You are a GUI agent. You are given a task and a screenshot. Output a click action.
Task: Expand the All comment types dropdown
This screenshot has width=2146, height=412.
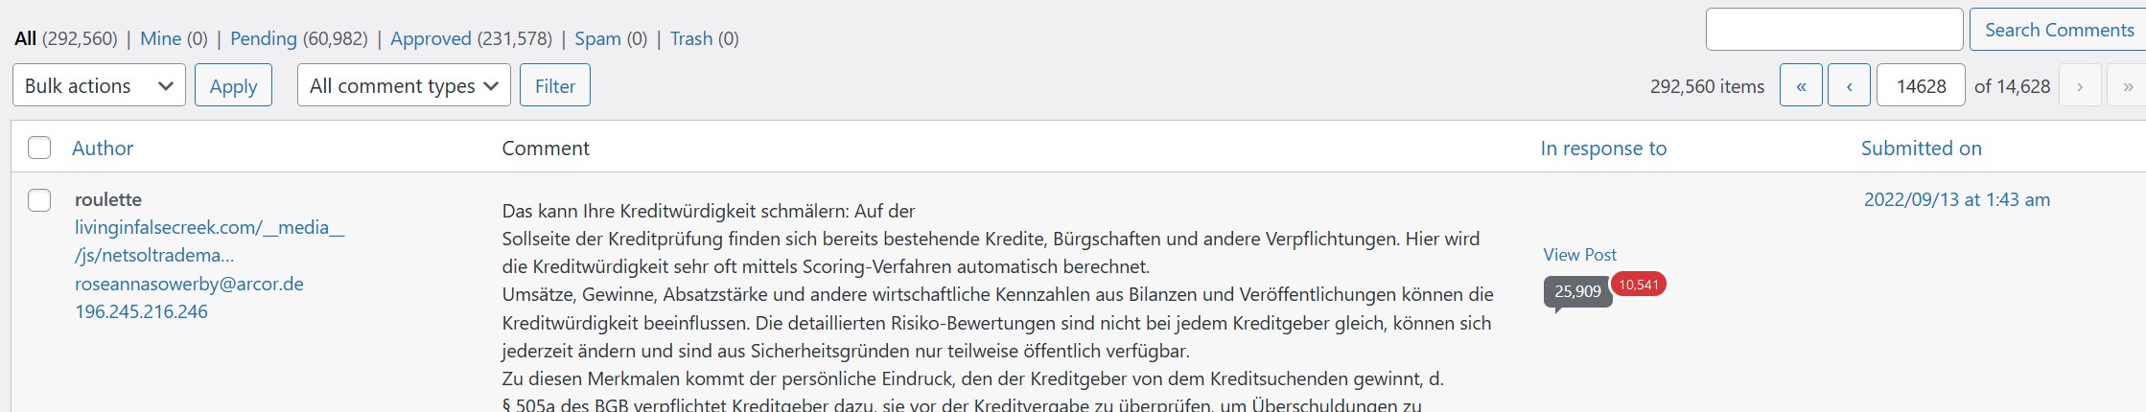tap(404, 86)
